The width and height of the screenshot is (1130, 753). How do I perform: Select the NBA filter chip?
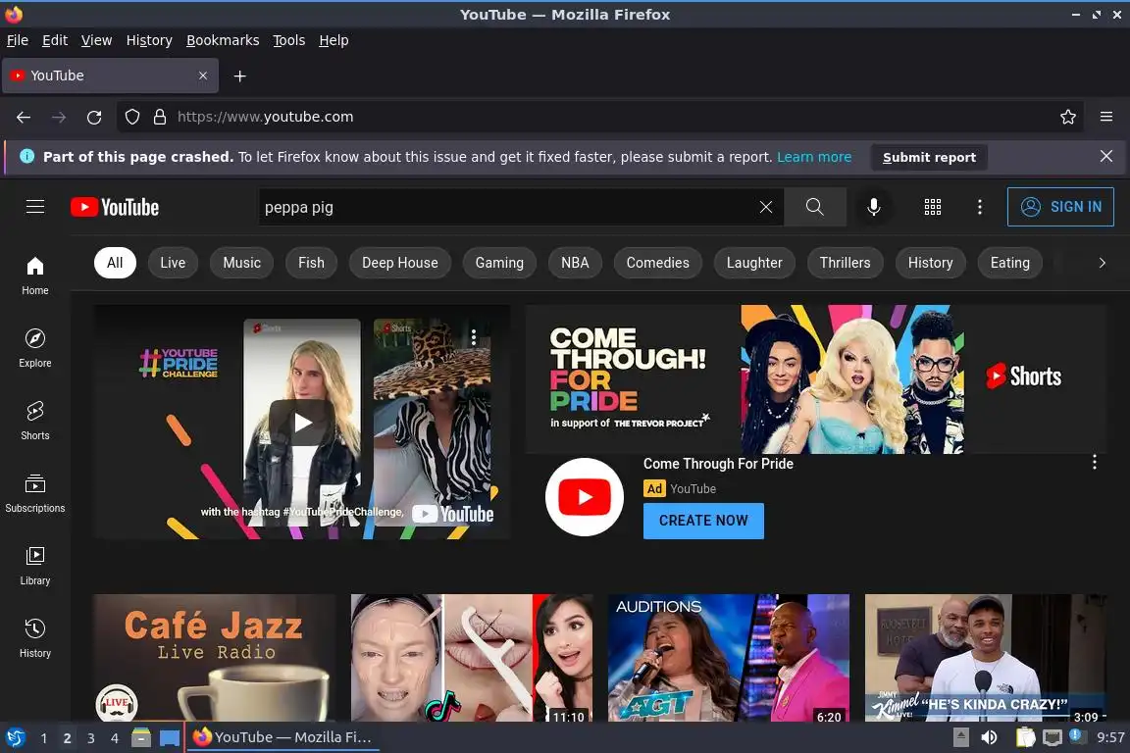pyautogui.click(x=575, y=263)
